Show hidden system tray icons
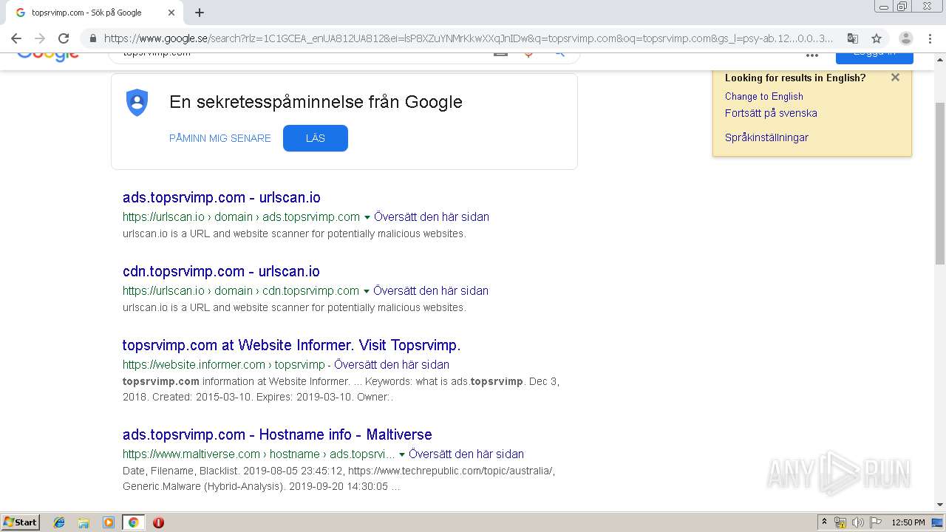The width and height of the screenshot is (946, 532). (825, 522)
